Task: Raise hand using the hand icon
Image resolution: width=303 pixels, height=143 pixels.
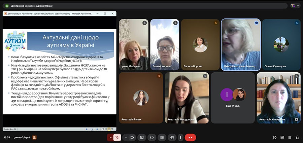Action: (x=172, y=137)
